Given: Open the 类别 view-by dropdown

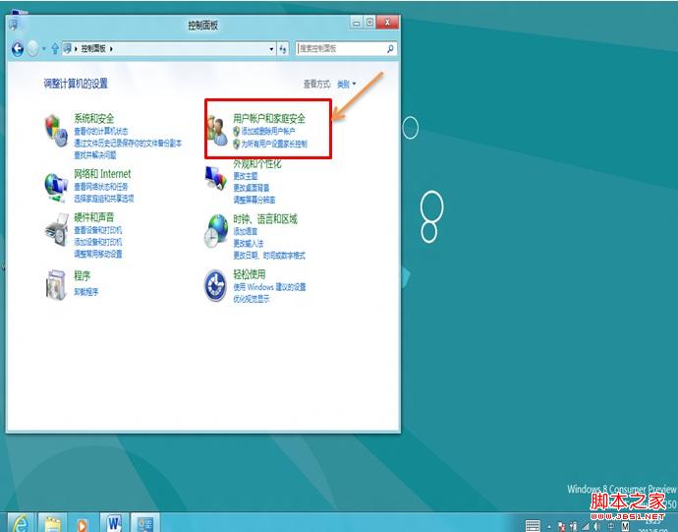Looking at the screenshot, I should click(x=346, y=84).
